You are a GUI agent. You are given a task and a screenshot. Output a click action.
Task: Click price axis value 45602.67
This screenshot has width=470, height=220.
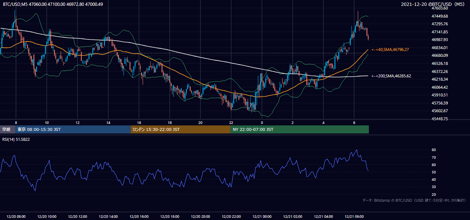(x=440, y=111)
